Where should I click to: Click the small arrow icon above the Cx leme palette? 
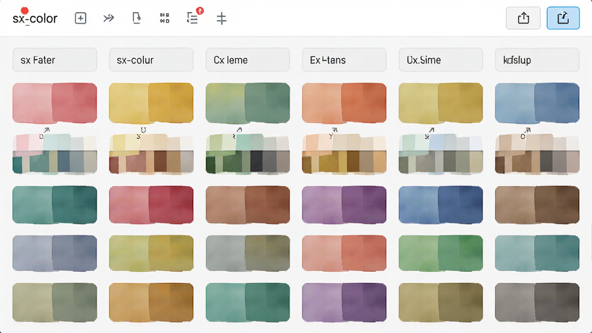239,130
